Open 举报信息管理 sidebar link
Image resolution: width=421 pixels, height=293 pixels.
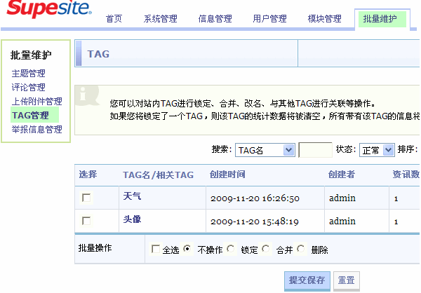coord(36,130)
